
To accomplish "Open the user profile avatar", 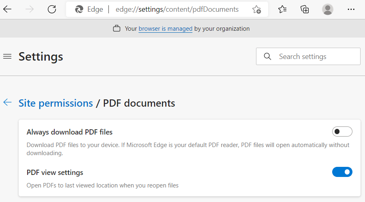I will [x=327, y=9].
